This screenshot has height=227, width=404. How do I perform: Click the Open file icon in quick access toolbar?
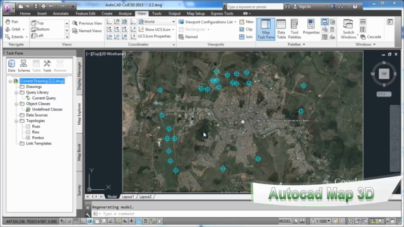[28, 6]
